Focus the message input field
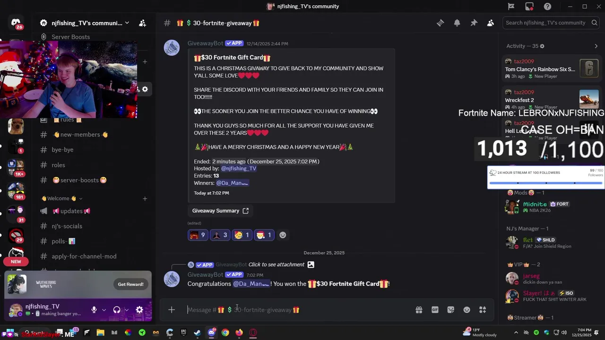 pyautogui.click(x=298, y=310)
